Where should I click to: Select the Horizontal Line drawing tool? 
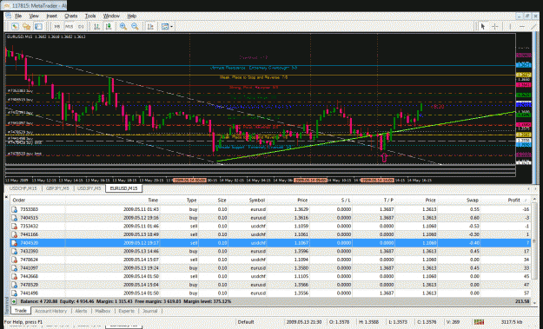tap(522, 26)
